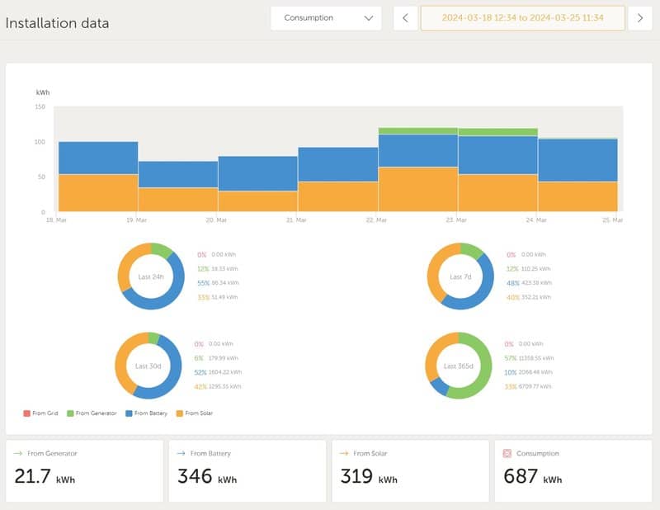
Task: Click the Last 30d donut chart center
Action: tap(148, 366)
